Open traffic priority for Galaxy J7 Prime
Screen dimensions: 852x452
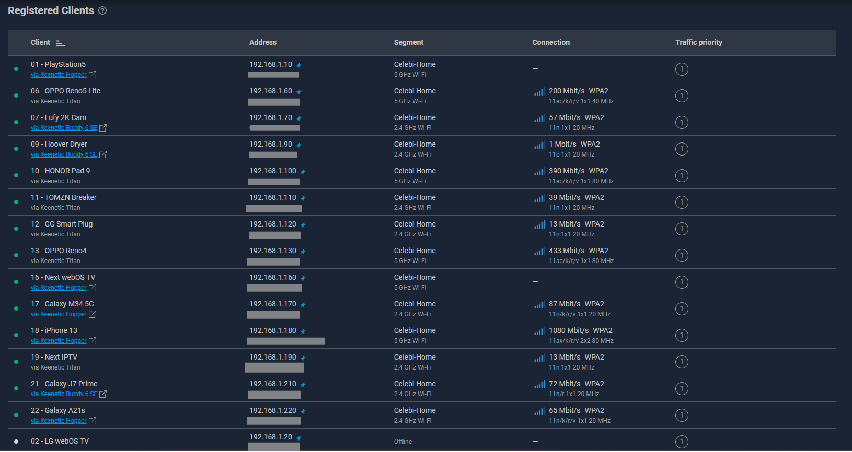point(682,388)
